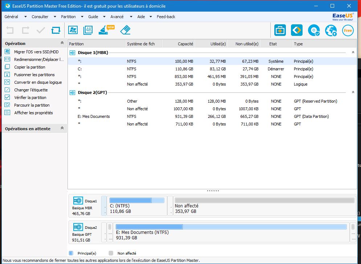Collapse the Opération panel
The image size is (361, 264).
pyautogui.click(x=62, y=43)
